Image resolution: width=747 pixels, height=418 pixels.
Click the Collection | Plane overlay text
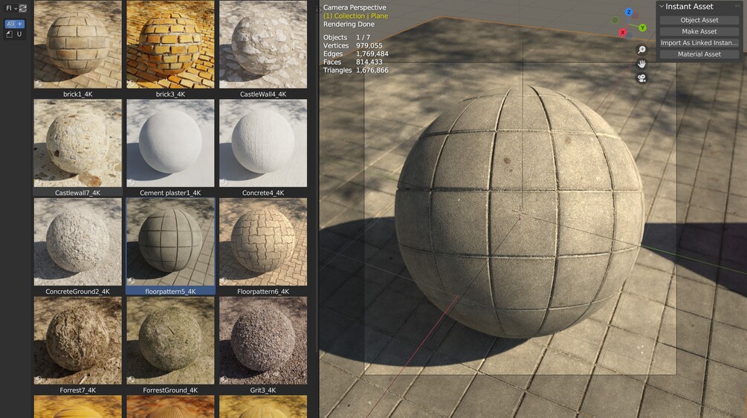tap(355, 16)
